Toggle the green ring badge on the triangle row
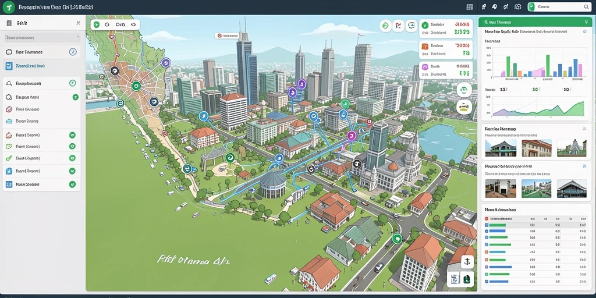596x298 pixels. coord(73,83)
